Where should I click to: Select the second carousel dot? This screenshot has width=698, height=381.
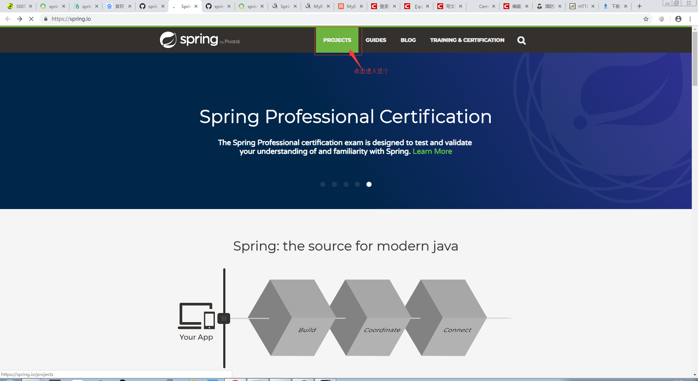point(334,184)
